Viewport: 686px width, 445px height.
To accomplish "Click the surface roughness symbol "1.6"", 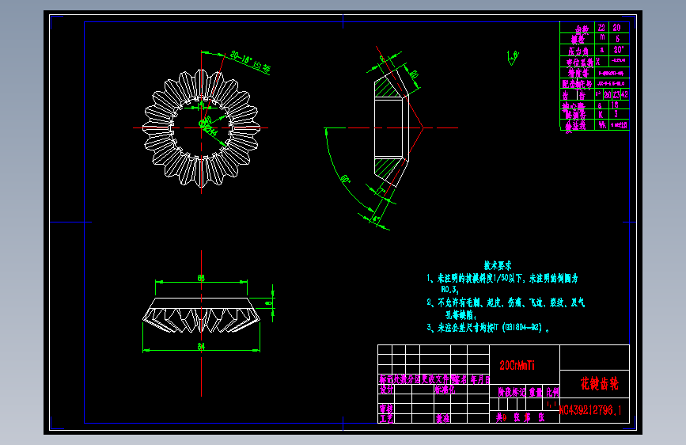I will [x=513, y=57].
